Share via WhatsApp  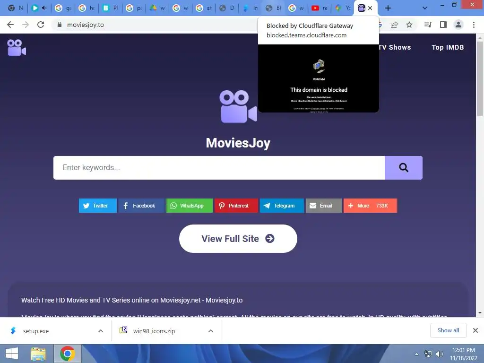[x=189, y=206]
